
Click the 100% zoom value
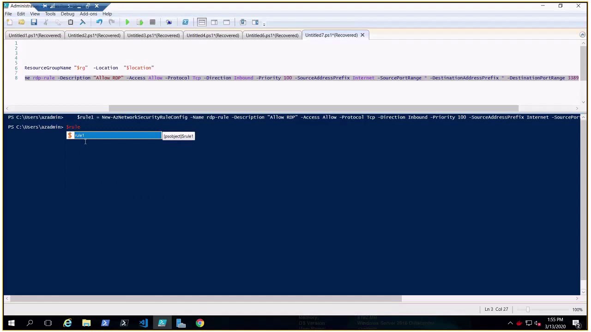(x=577, y=309)
